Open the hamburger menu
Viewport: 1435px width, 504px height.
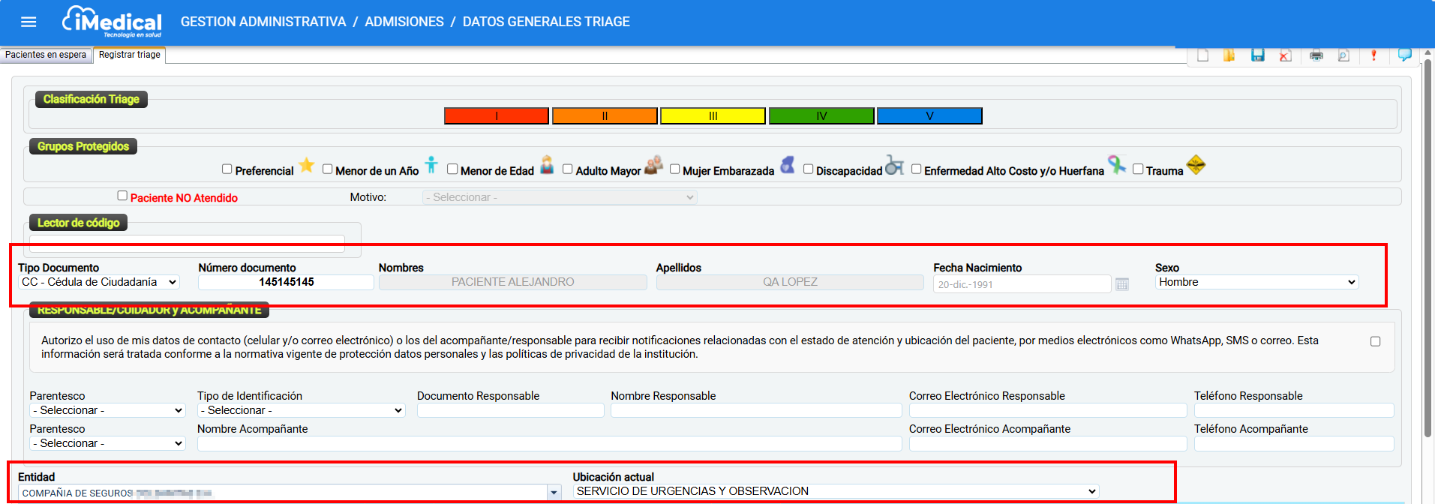point(29,22)
